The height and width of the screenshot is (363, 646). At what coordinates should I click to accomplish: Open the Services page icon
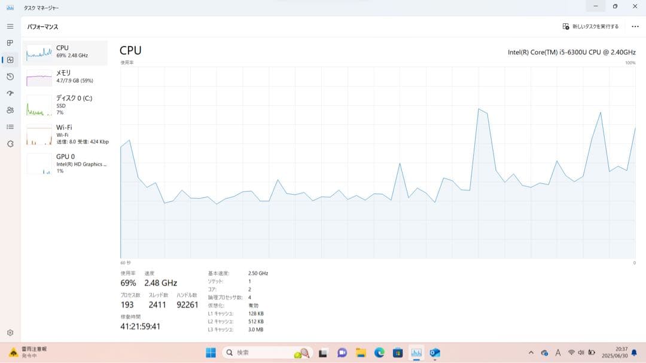pyautogui.click(x=10, y=144)
